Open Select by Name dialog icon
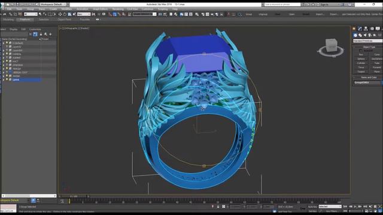Screen dimensions: 383x215 click(x=45, y=14)
